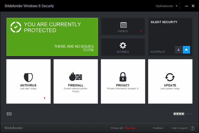Click the Help question mark icon
Screen dimensions: 199x133
pos(192,128)
